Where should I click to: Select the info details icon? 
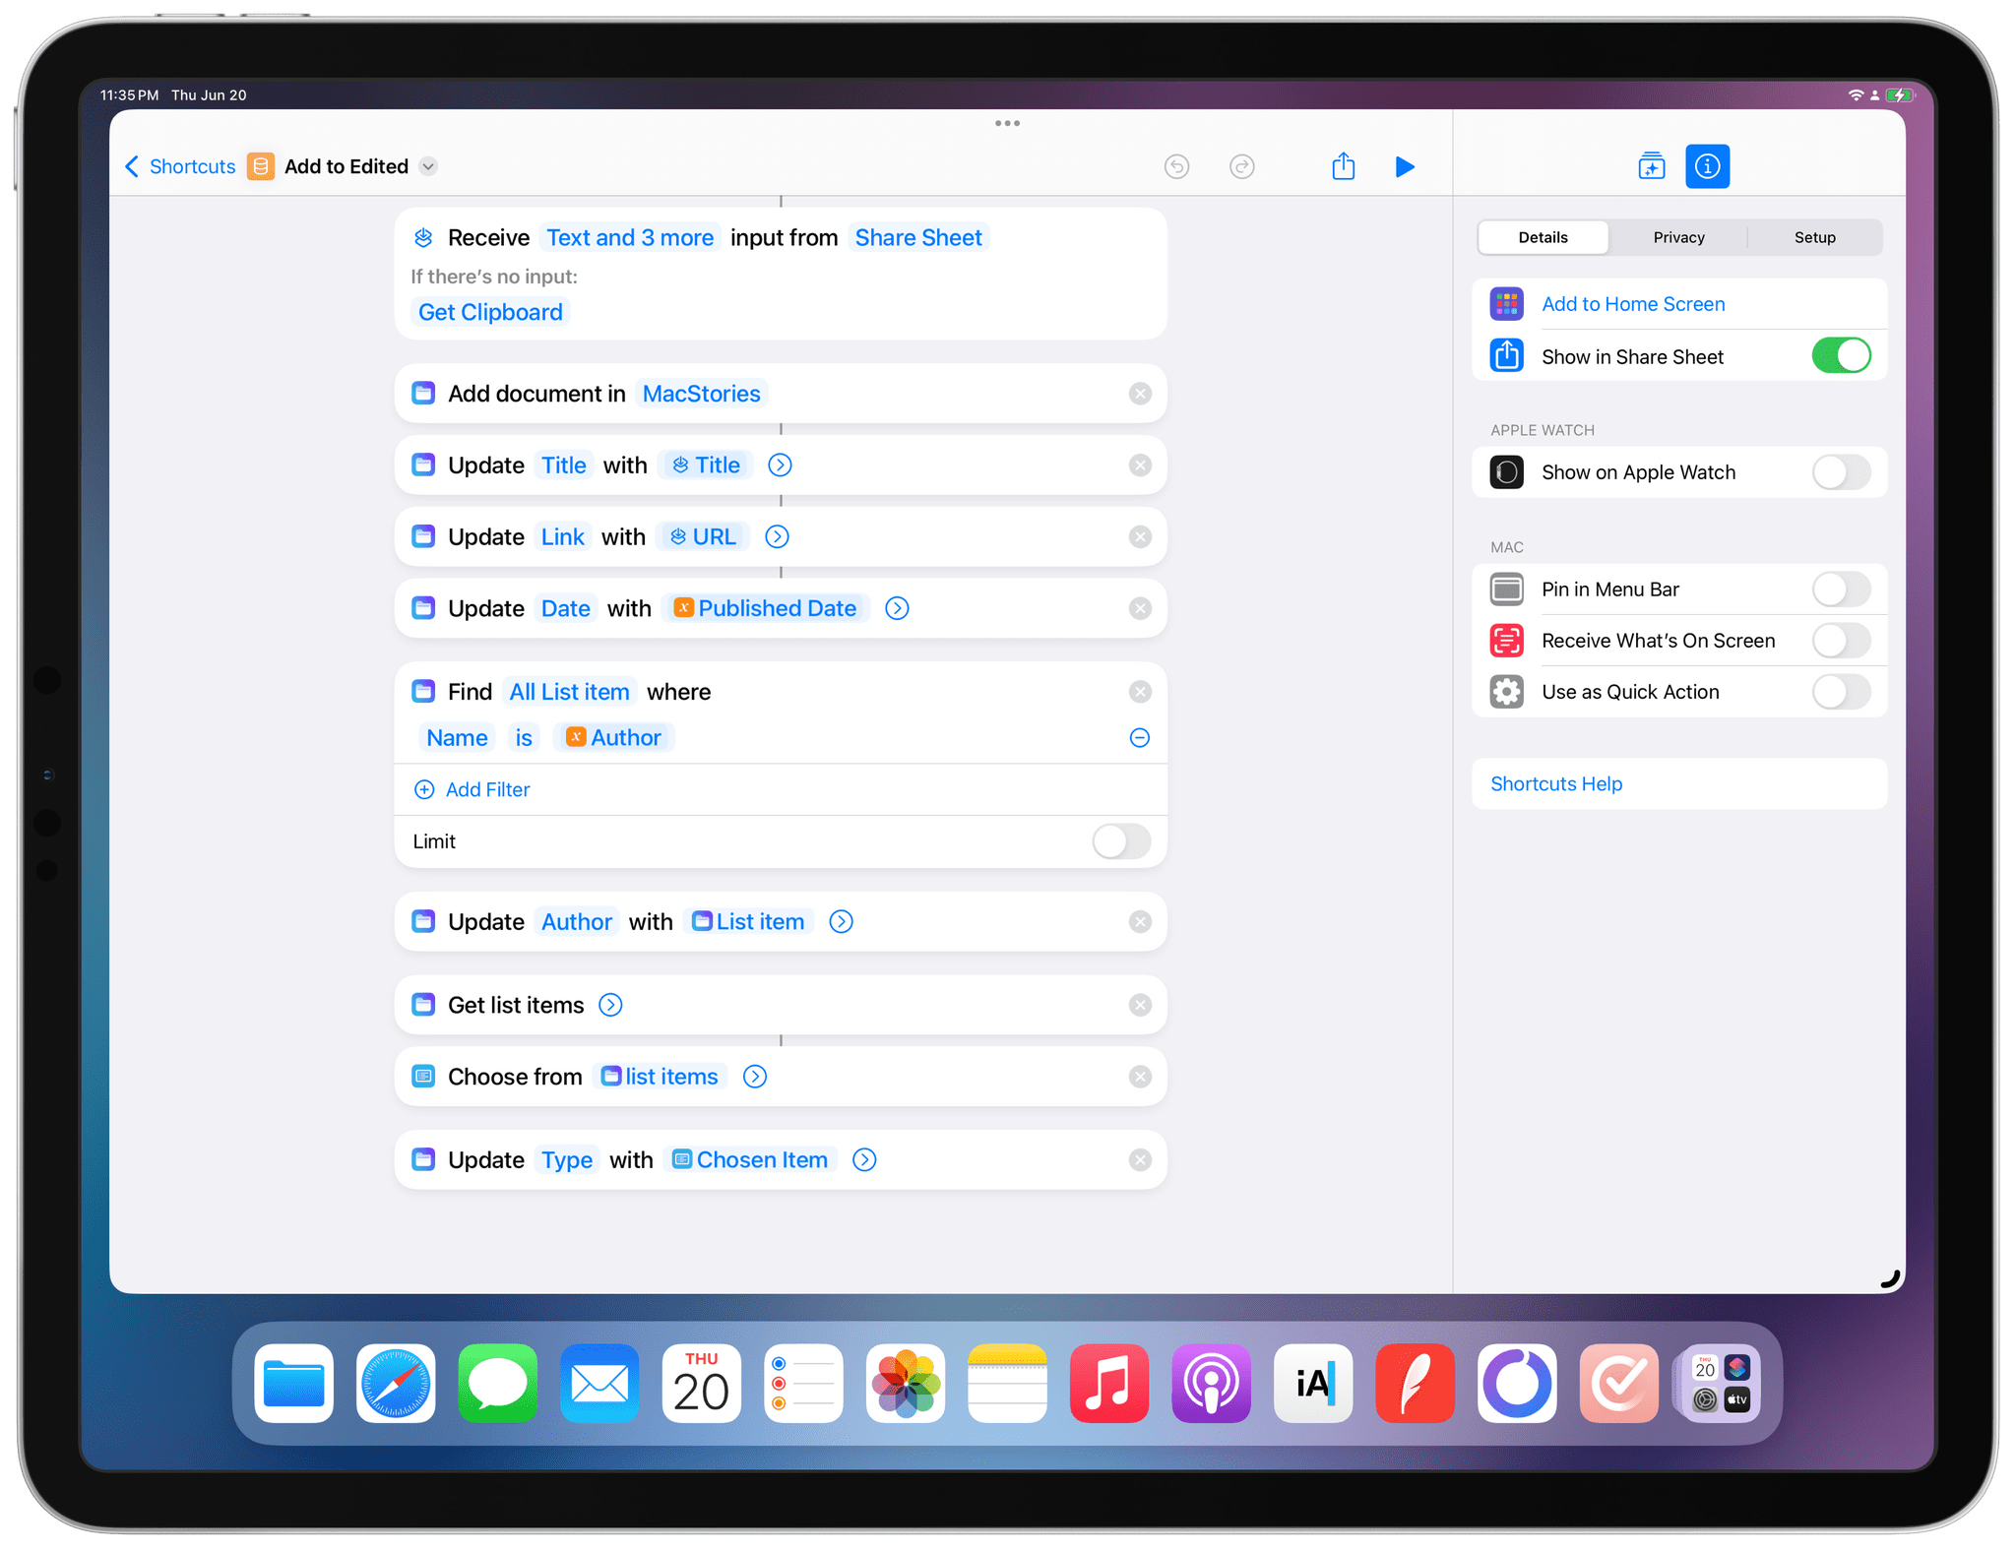pos(1707,166)
